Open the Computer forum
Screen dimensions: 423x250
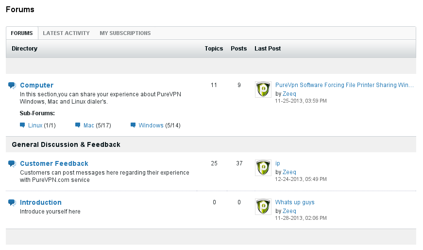coord(37,85)
